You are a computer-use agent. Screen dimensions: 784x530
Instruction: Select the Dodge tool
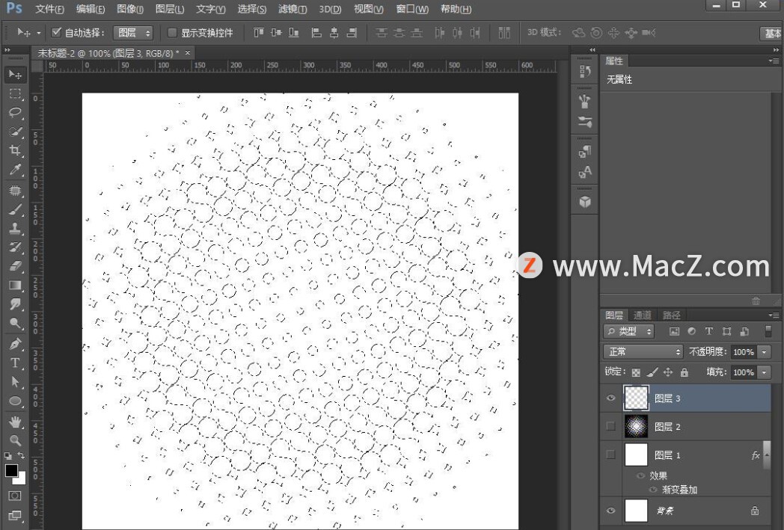pyautogui.click(x=15, y=323)
